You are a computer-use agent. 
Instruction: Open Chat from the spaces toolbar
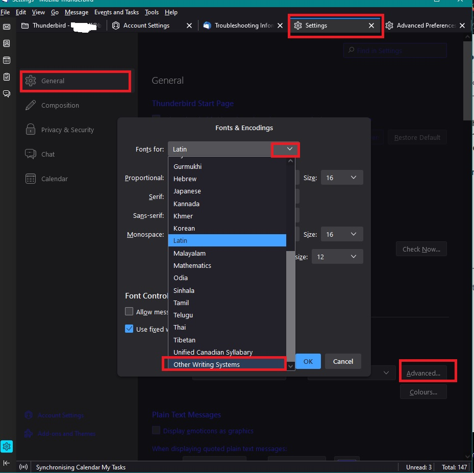7,94
